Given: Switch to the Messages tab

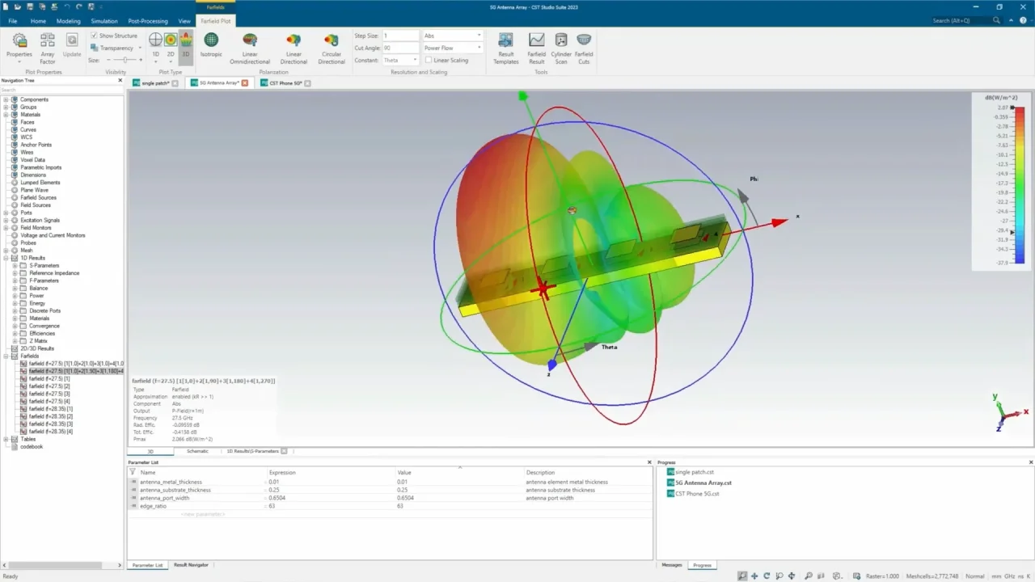Looking at the screenshot, I should (x=672, y=565).
